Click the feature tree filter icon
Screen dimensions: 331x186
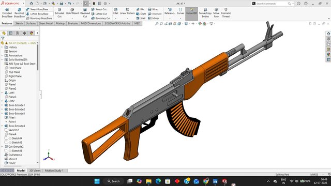pos(3,38)
